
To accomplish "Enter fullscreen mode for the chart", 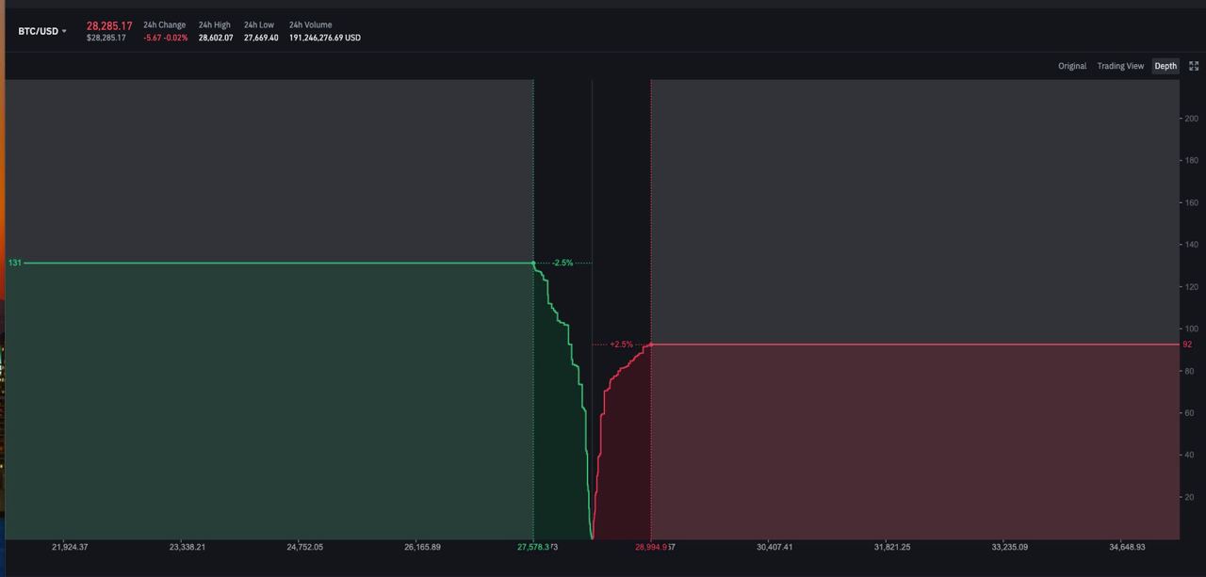I will point(1194,66).
